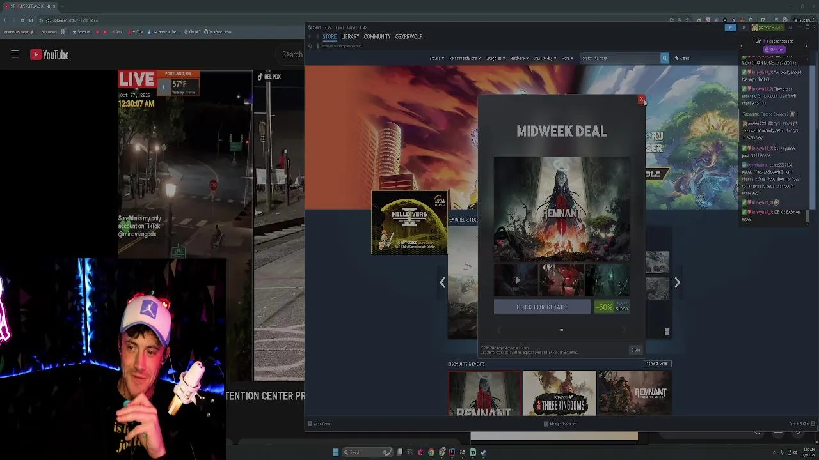Image resolution: width=819 pixels, height=460 pixels.
Task: Expand the Categories dropdown in Steam store
Action: tap(495, 58)
